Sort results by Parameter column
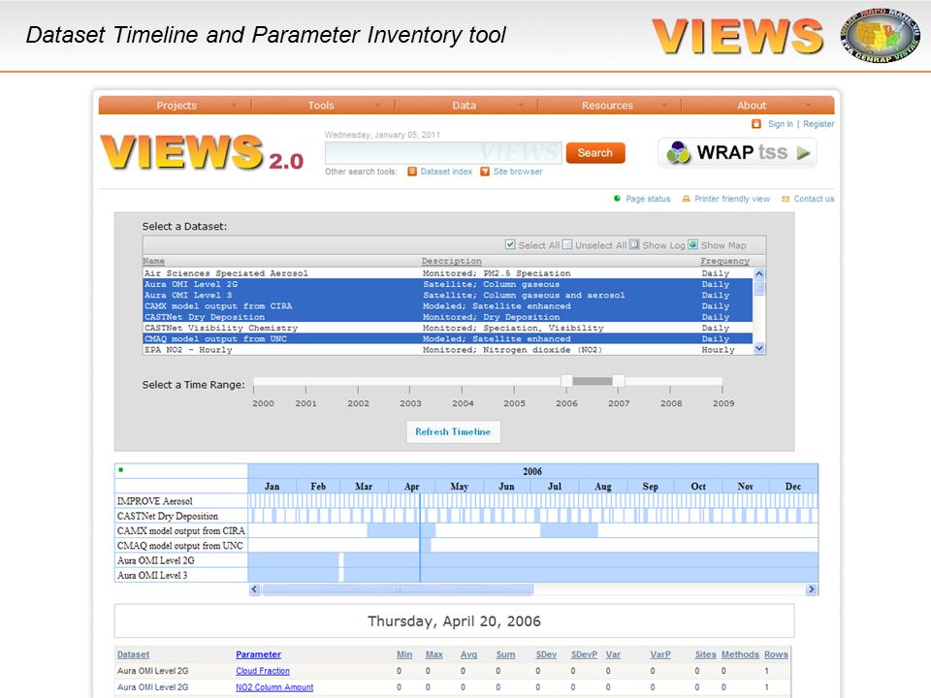931x698 pixels. click(258, 654)
